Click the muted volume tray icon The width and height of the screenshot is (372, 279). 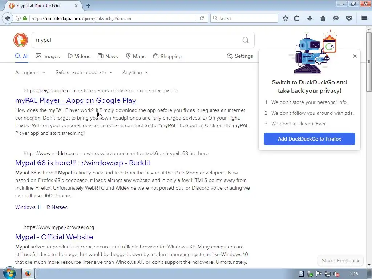click(336, 274)
